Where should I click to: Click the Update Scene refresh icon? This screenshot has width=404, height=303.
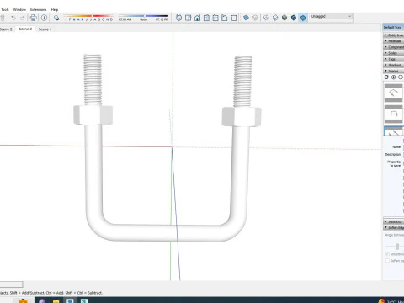(386, 77)
